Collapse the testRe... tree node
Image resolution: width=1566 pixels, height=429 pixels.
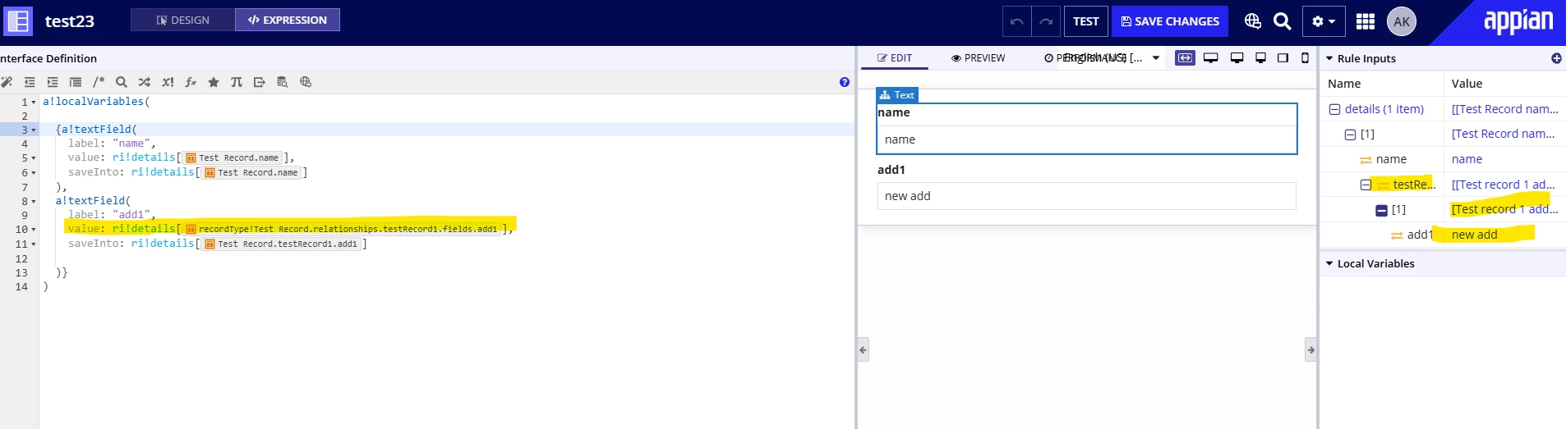(x=1366, y=185)
